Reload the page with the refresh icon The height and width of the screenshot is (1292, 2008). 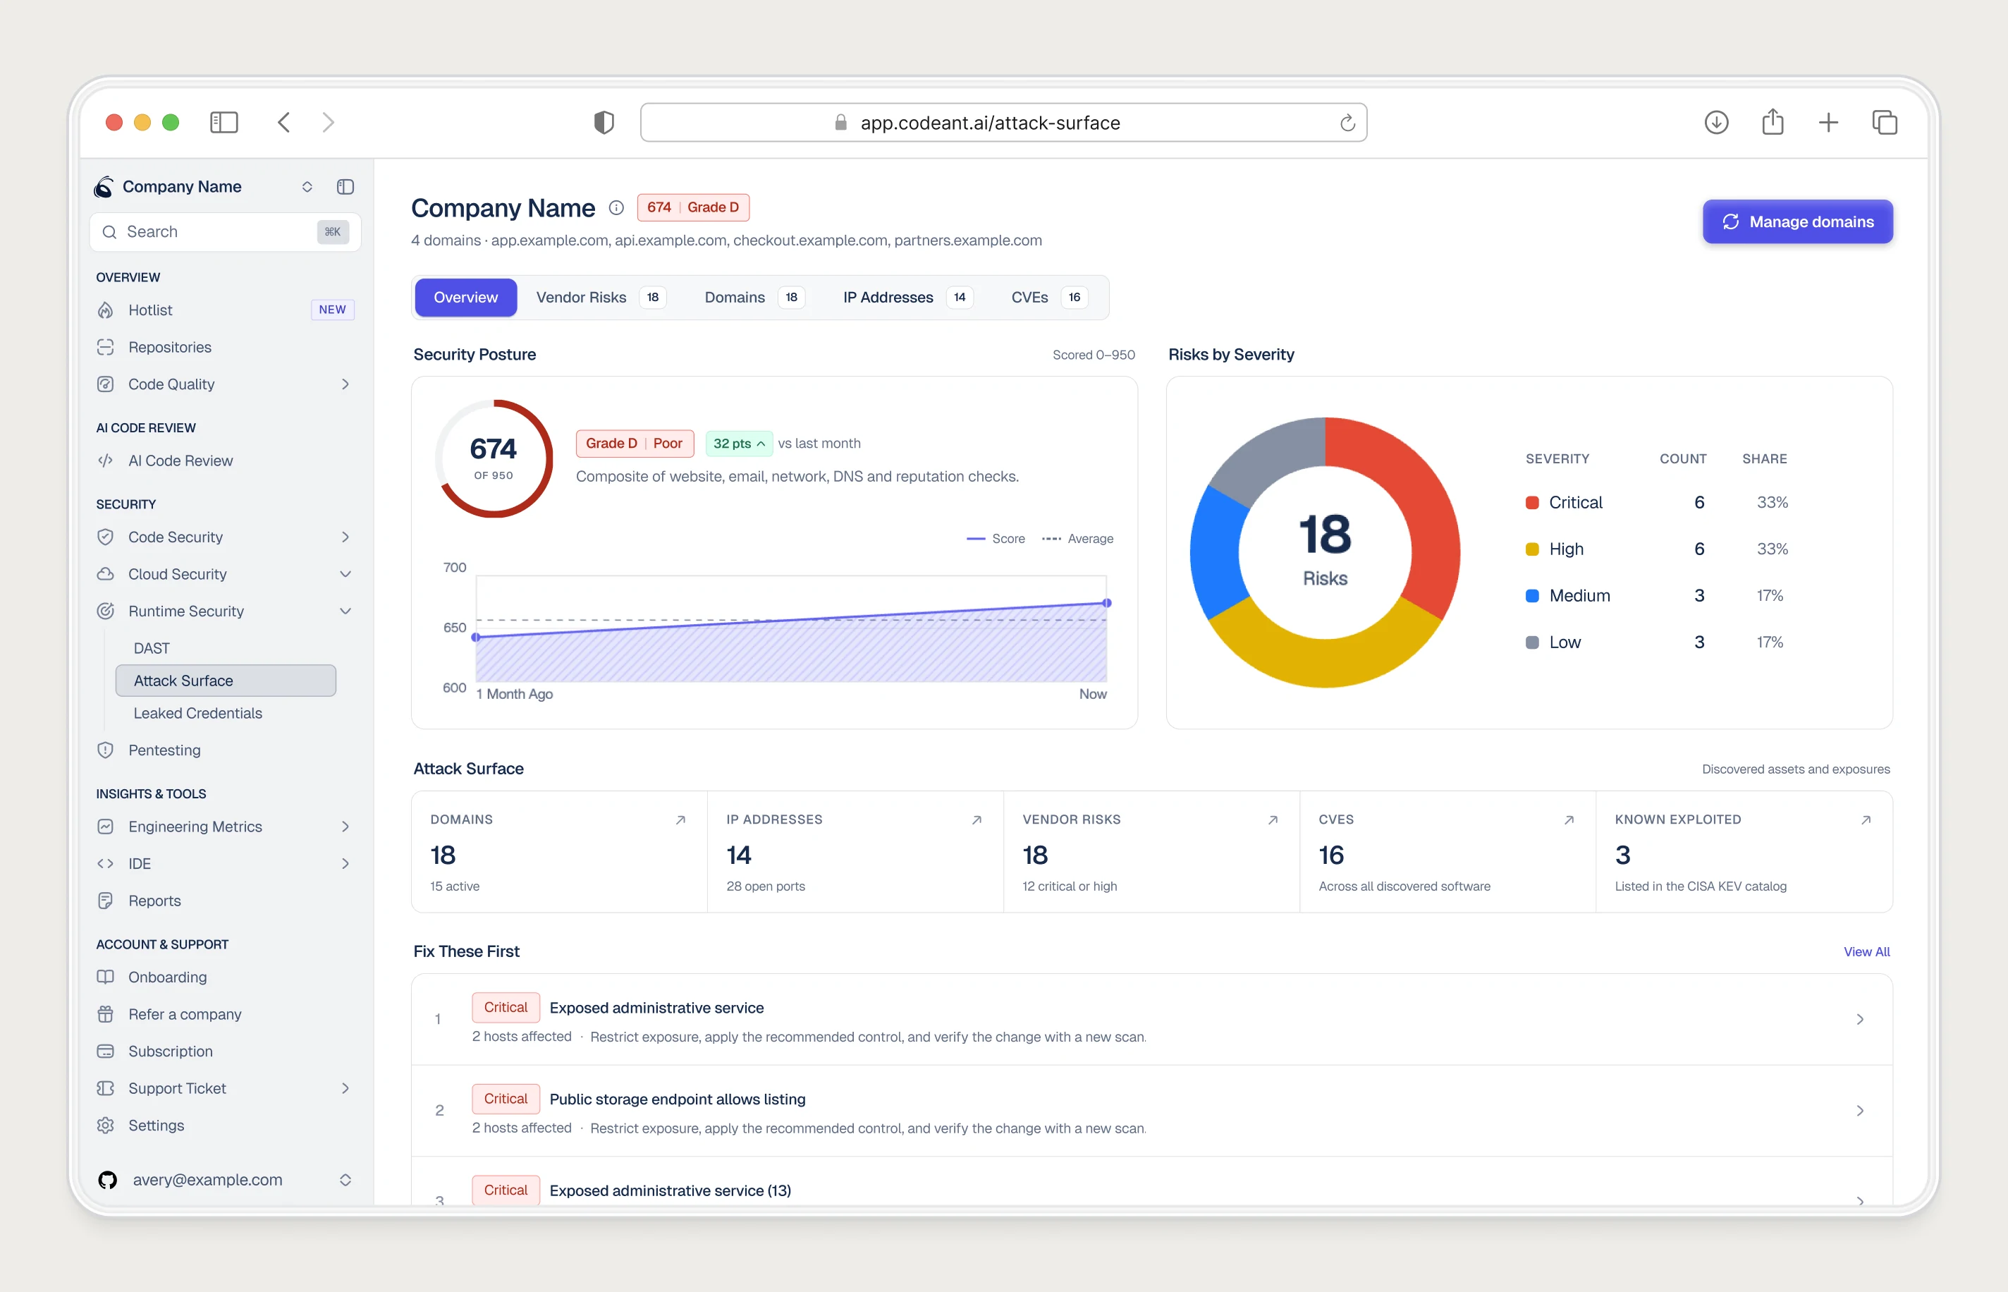pos(1347,123)
